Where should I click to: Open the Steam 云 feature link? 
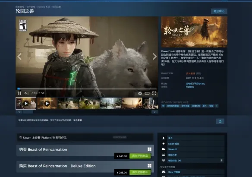coord(173,149)
